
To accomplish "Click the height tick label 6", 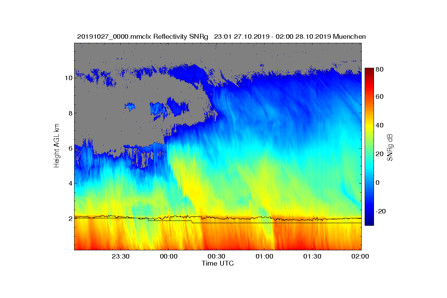I will click(x=70, y=148).
